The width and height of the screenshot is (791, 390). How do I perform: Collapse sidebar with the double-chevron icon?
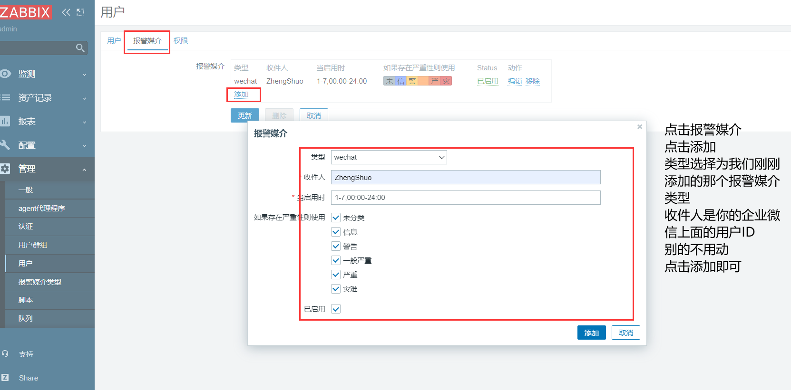click(x=66, y=12)
